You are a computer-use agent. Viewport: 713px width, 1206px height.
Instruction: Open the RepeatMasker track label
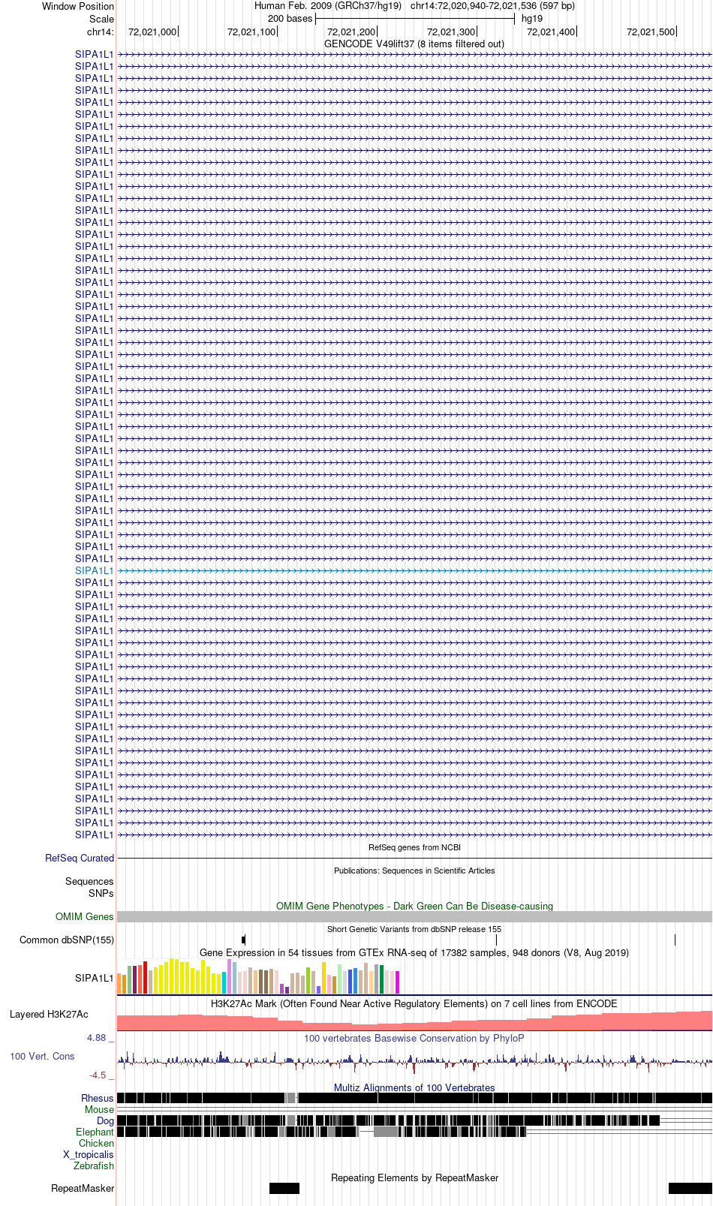83,1188
